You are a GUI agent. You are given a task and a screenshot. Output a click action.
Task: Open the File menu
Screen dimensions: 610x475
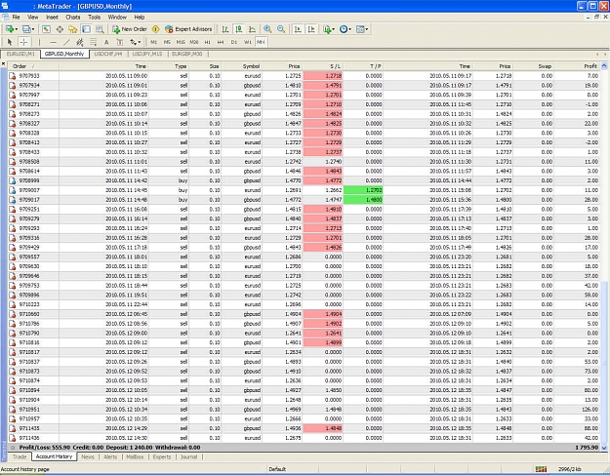pyautogui.click(x=16, y=18)
